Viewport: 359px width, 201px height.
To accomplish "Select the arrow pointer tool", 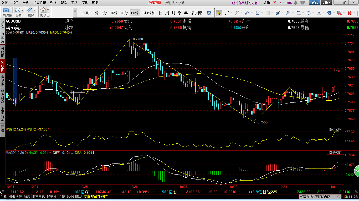I will point(219,13).
